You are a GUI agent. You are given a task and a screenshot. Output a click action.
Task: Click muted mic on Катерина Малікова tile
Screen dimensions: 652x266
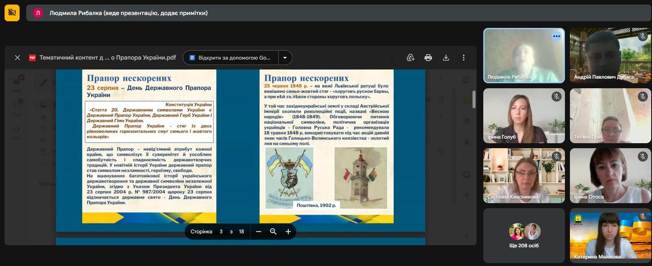(642, 216)
